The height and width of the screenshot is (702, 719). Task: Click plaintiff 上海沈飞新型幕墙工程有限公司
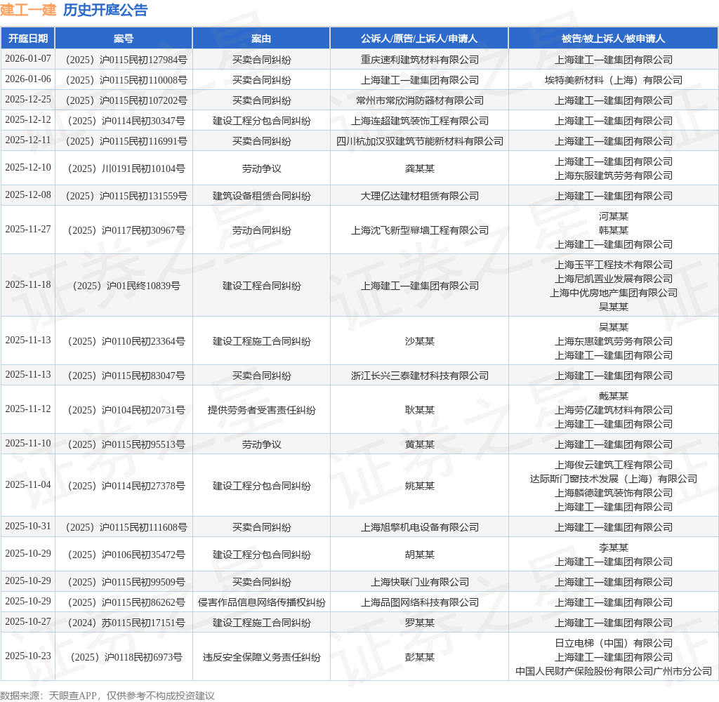420,230
